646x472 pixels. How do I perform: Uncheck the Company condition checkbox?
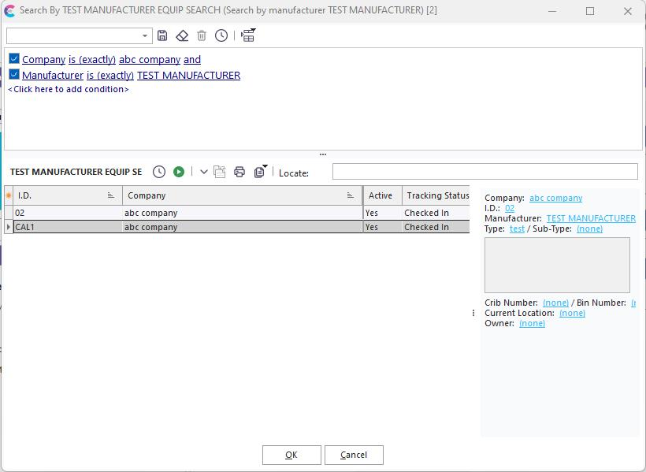pos(14,59)
